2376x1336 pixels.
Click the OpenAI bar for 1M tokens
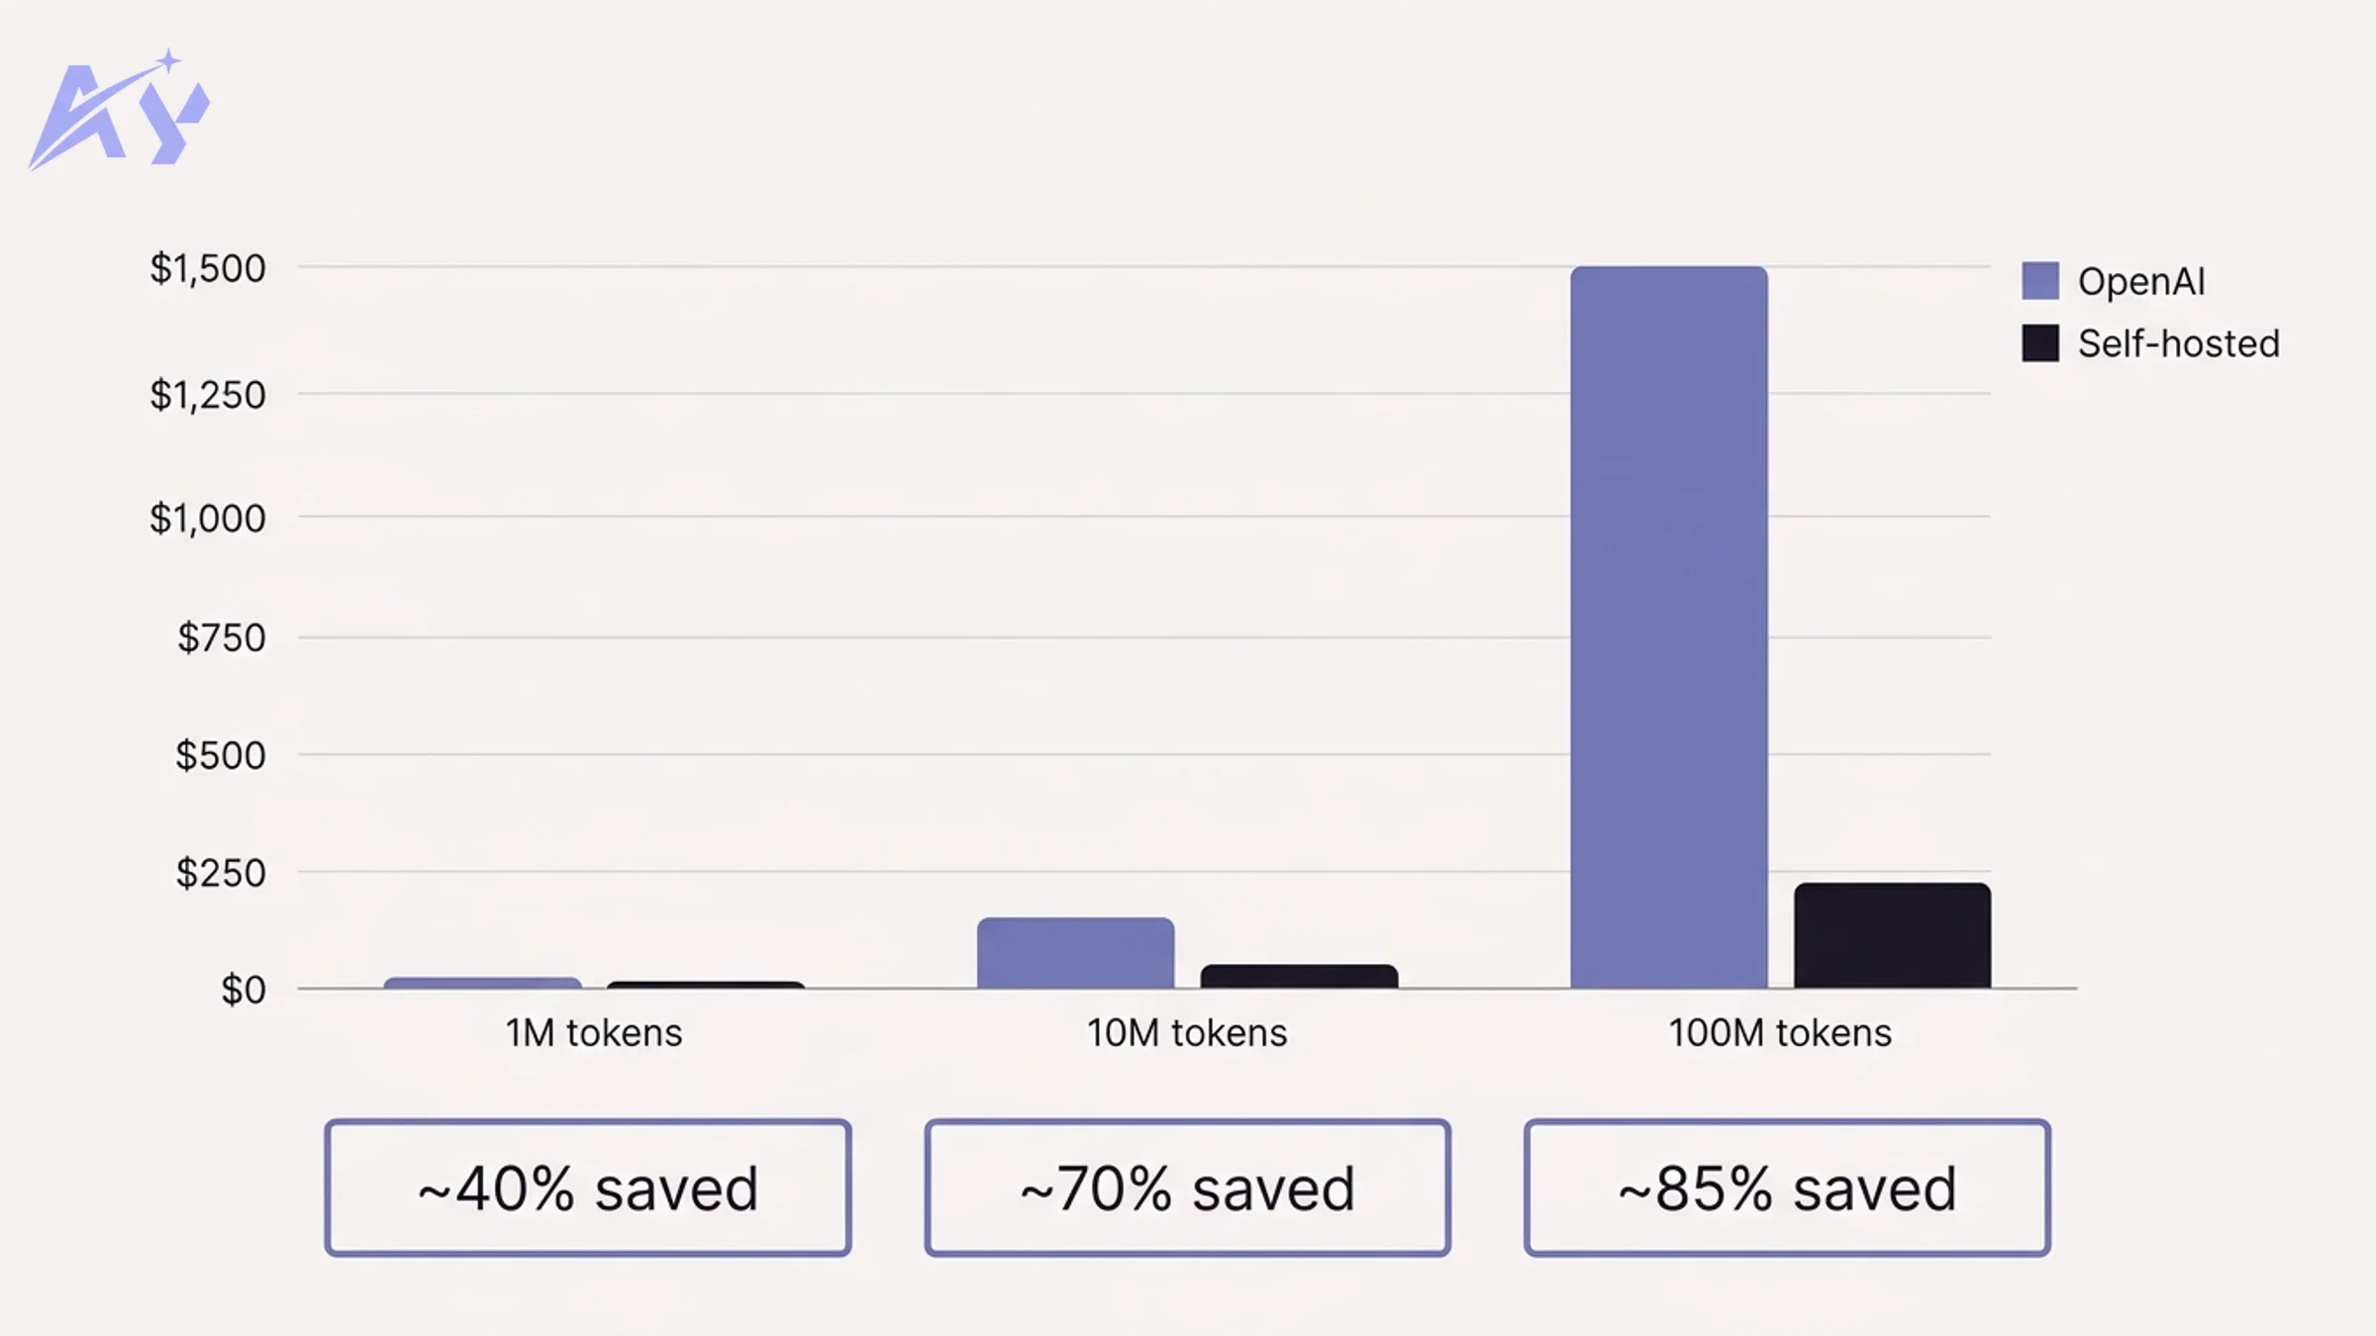pos(482,983)
